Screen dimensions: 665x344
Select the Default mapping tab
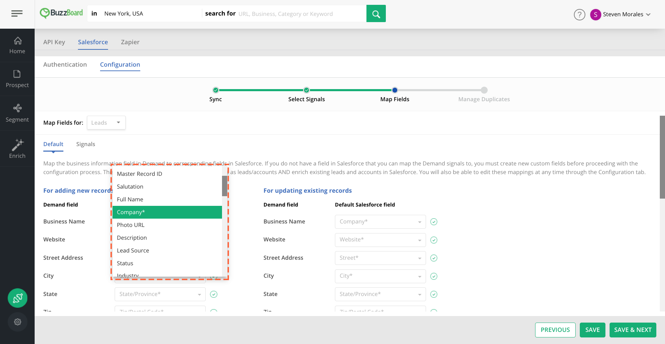click(53, 144)
